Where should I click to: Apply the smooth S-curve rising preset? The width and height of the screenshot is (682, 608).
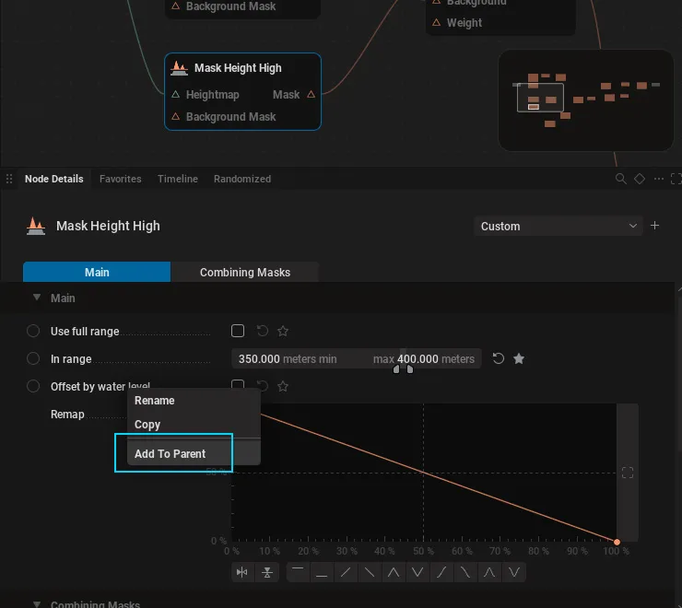pyautogui.click(x=441, y=572)
